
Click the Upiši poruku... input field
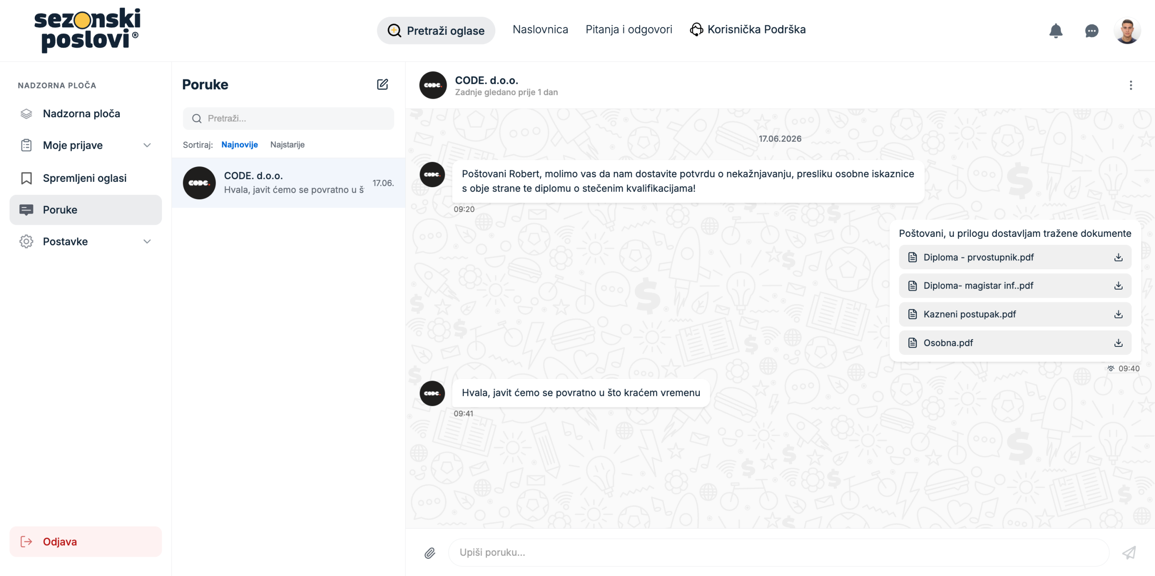tap(778, 553)
